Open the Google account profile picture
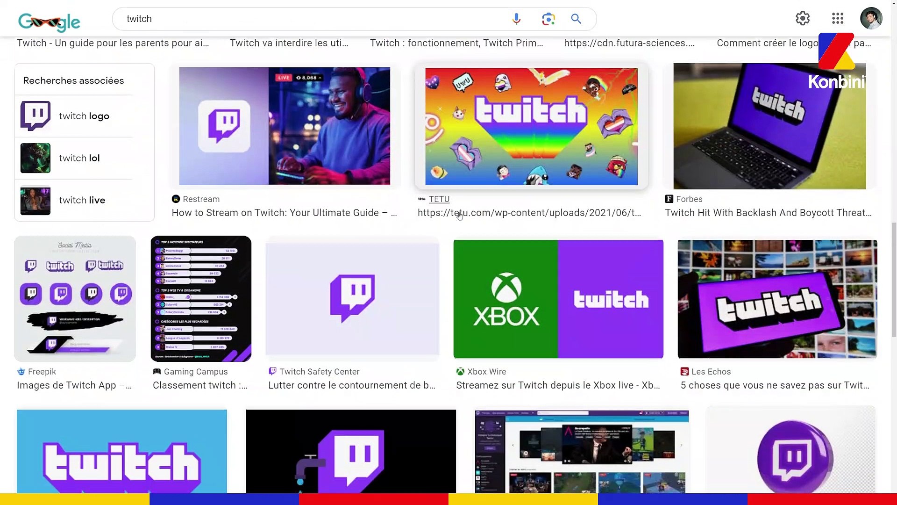The height and width of the screenshot is (505, 897). pos(871,18)
